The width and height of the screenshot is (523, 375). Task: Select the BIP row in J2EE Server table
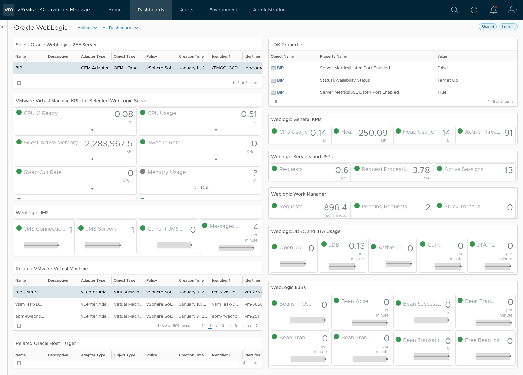pyautogui.click(x=138, y=68)
